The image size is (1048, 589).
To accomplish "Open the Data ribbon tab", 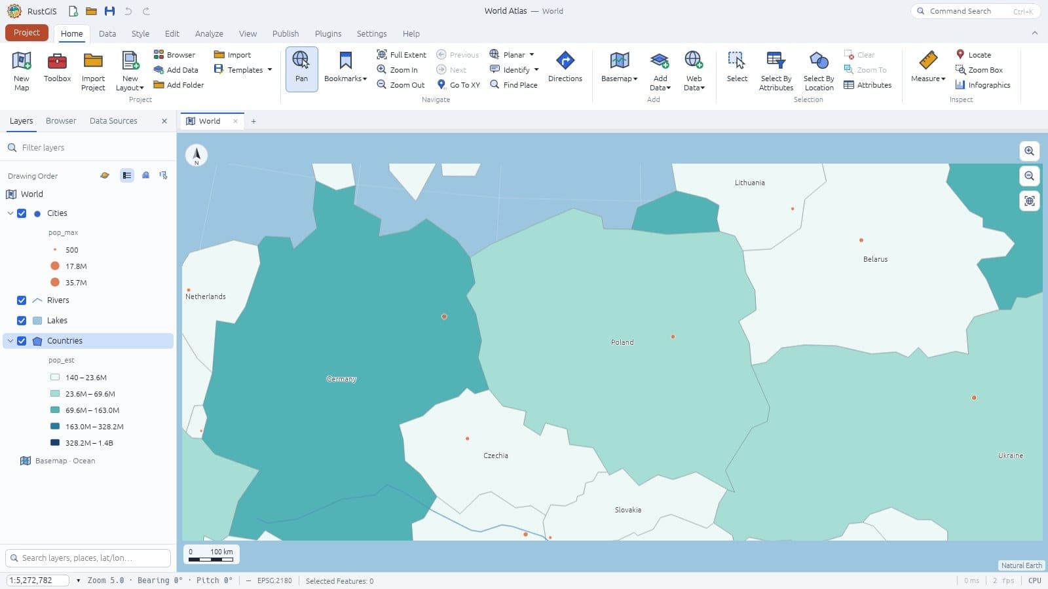I will [x=107, y=33].
